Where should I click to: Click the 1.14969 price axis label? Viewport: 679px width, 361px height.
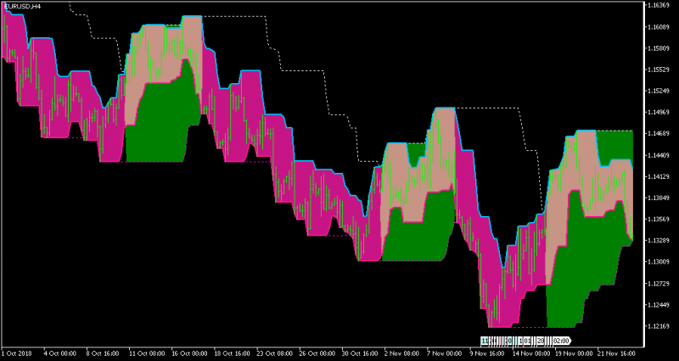click(657, 113)
